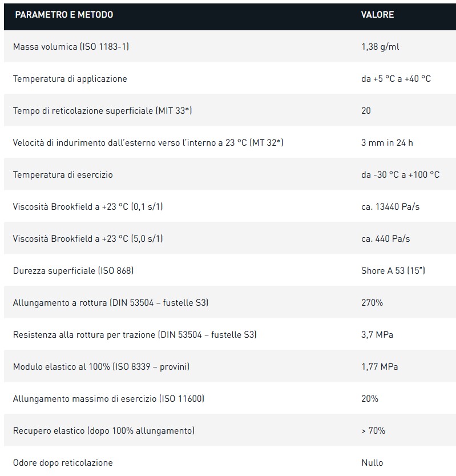The height and width of the screenshot is (476, 456).
Task: Click the 3,7 MPa value
Action: click(377, 334)
